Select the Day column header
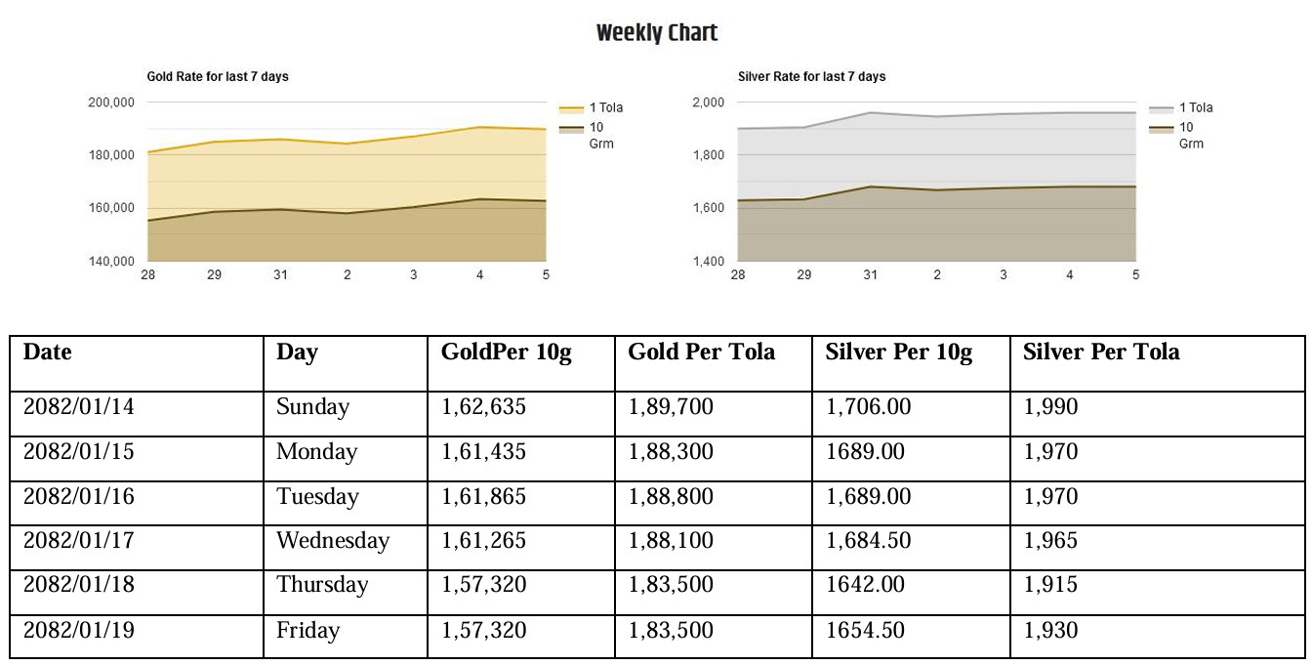Image resolution: width=1312 pixels, height=665 pixels. tap(297, 353)
